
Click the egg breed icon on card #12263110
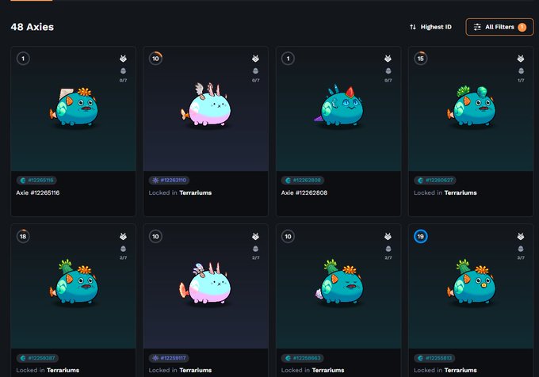[255, 70]
